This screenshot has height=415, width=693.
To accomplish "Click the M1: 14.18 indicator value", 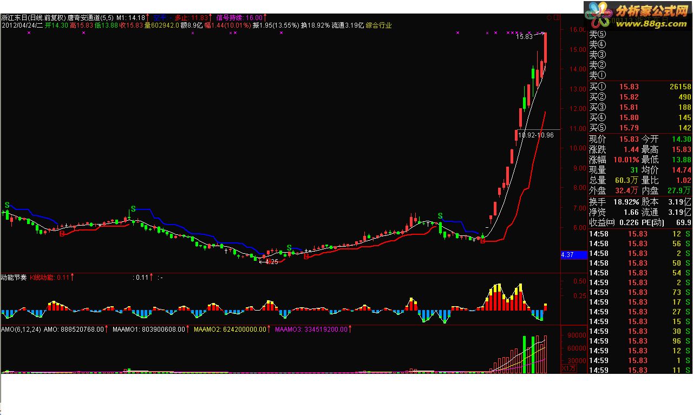I will (x=132, y=18).
